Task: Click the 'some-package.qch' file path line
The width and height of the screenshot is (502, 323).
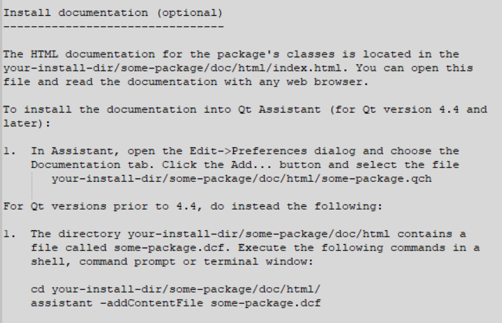Action: coord(242,178)
